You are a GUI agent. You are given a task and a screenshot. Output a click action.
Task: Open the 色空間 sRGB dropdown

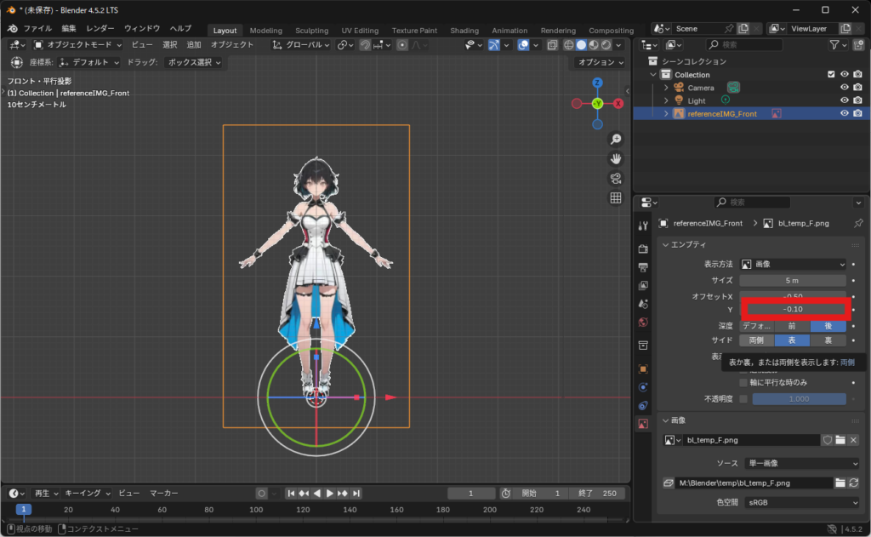800,503
